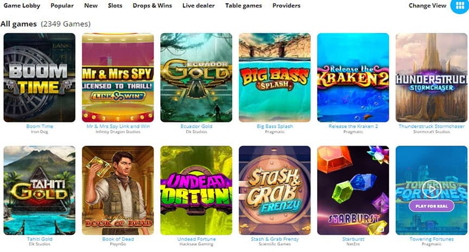This screenshot has height=252, width=469.
Task: Open the Providers menu item
Action: (x=286, y=5)
